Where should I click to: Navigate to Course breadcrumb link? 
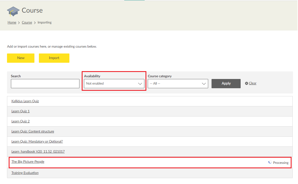click(27, 22)
